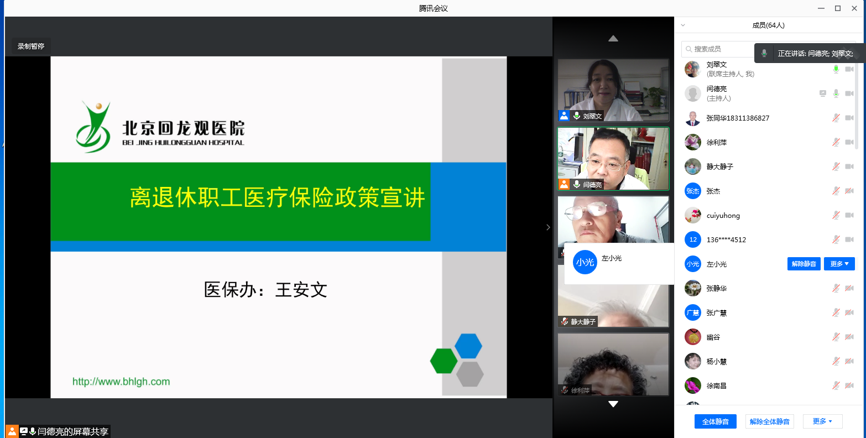Click 左小光 hover card avatar
Image resolution: width=866 pixels, height=438 pixels.
pos(585,262)
